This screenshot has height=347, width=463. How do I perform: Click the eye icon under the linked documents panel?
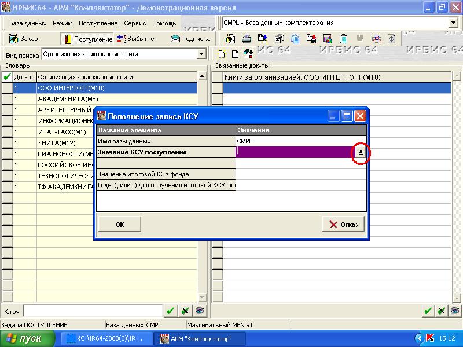click(x=456, y=311)
